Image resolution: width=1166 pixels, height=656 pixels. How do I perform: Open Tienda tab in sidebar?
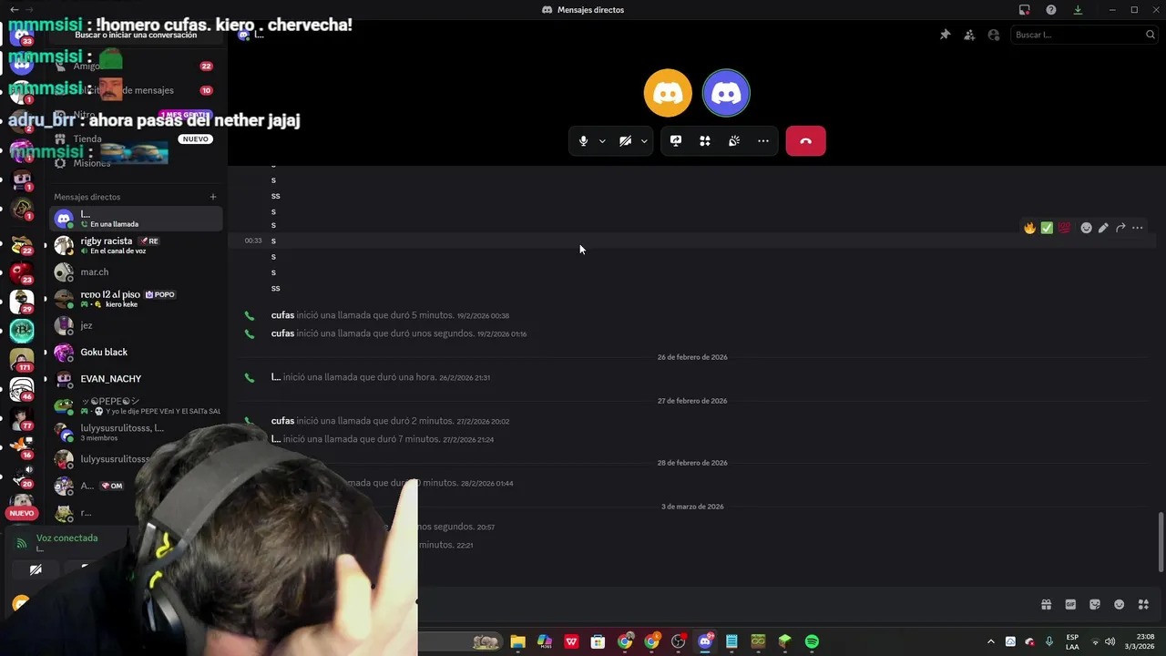[136, 139]
